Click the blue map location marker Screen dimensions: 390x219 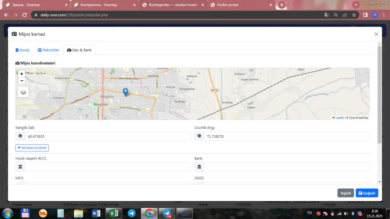[125, 92]
